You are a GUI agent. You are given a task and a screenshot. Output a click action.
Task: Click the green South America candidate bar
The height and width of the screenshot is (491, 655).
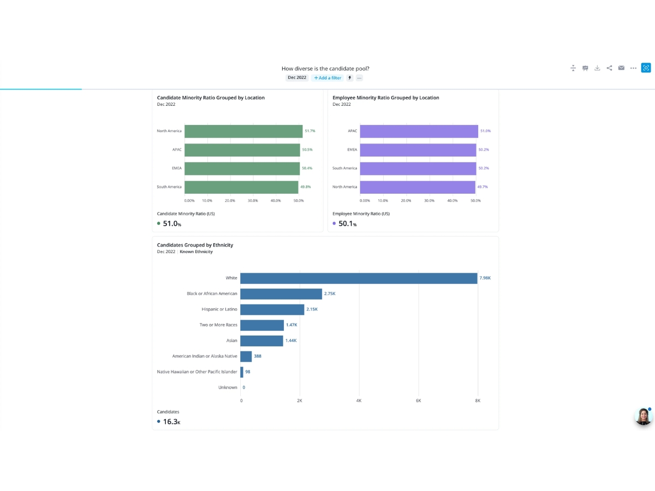click(x=241, y=187)
